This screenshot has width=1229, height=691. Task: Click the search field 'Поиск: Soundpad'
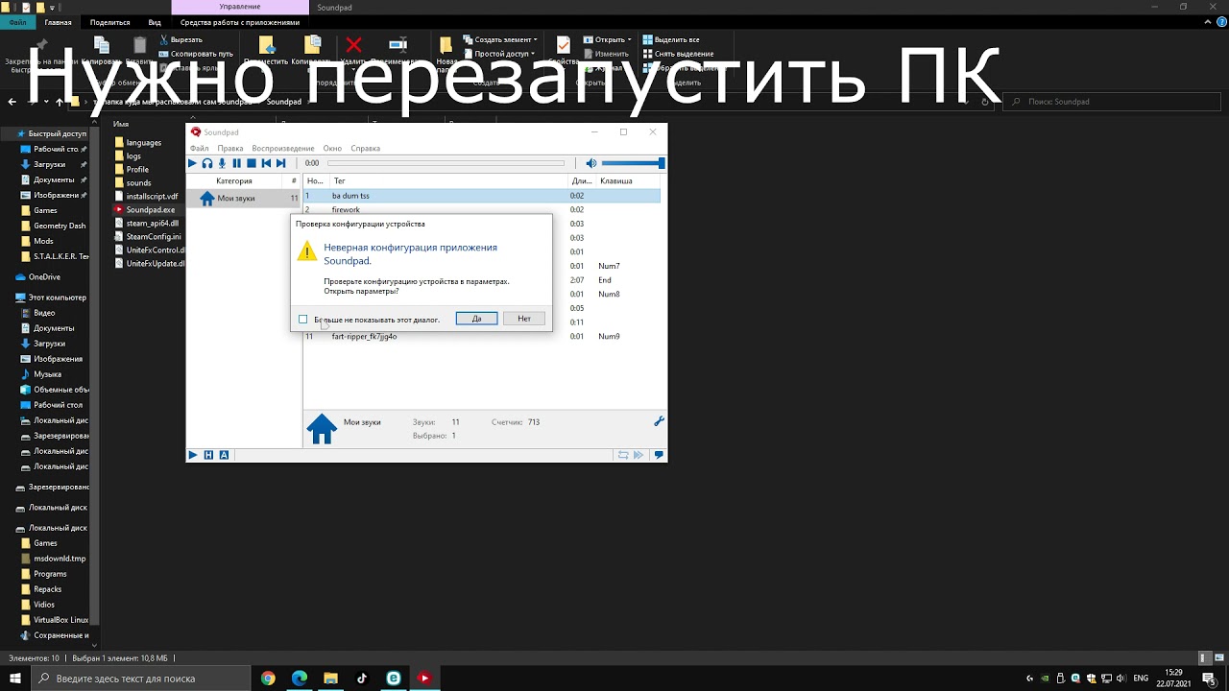click(x=1111, y=102)
